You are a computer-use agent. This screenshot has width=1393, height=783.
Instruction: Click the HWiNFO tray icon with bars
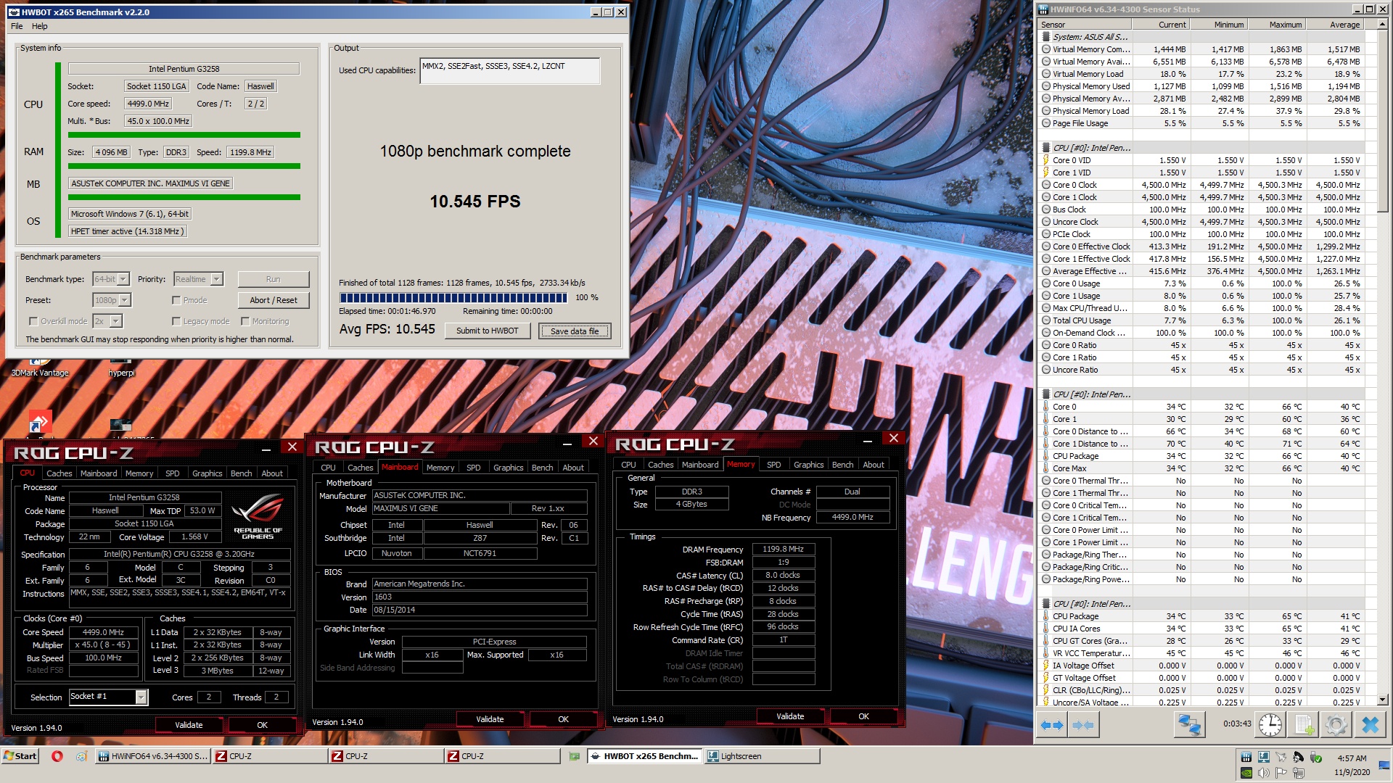click(1246, 757)
